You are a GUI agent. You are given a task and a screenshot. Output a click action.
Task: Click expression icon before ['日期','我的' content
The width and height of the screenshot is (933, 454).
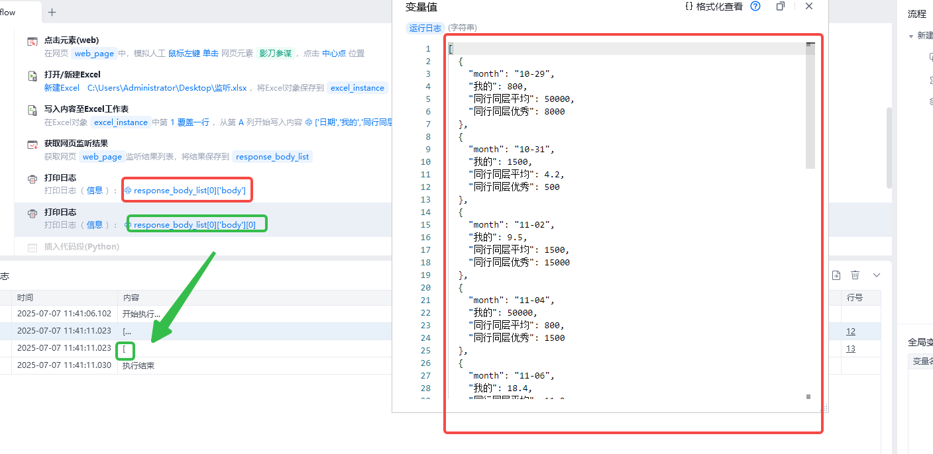[309, 122]
